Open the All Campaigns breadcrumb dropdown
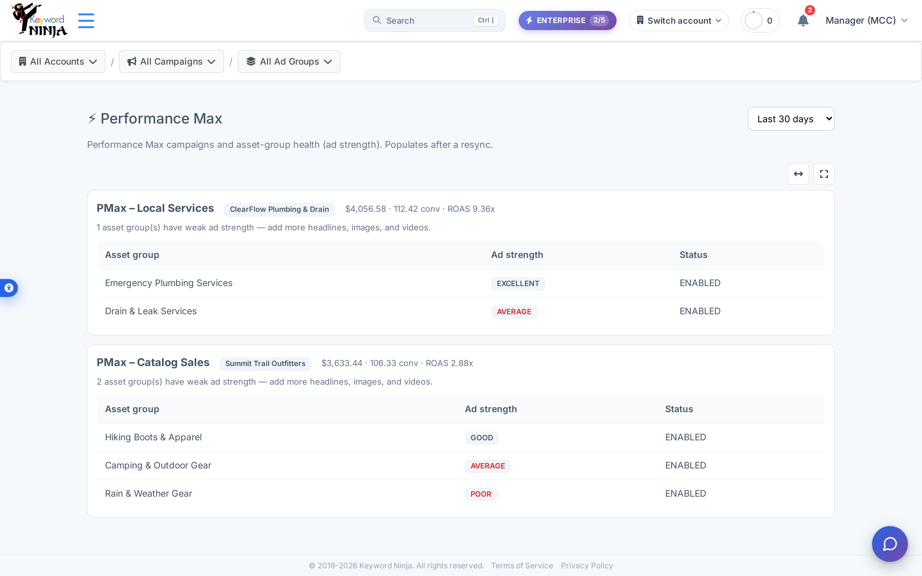 tap(172, 61)
